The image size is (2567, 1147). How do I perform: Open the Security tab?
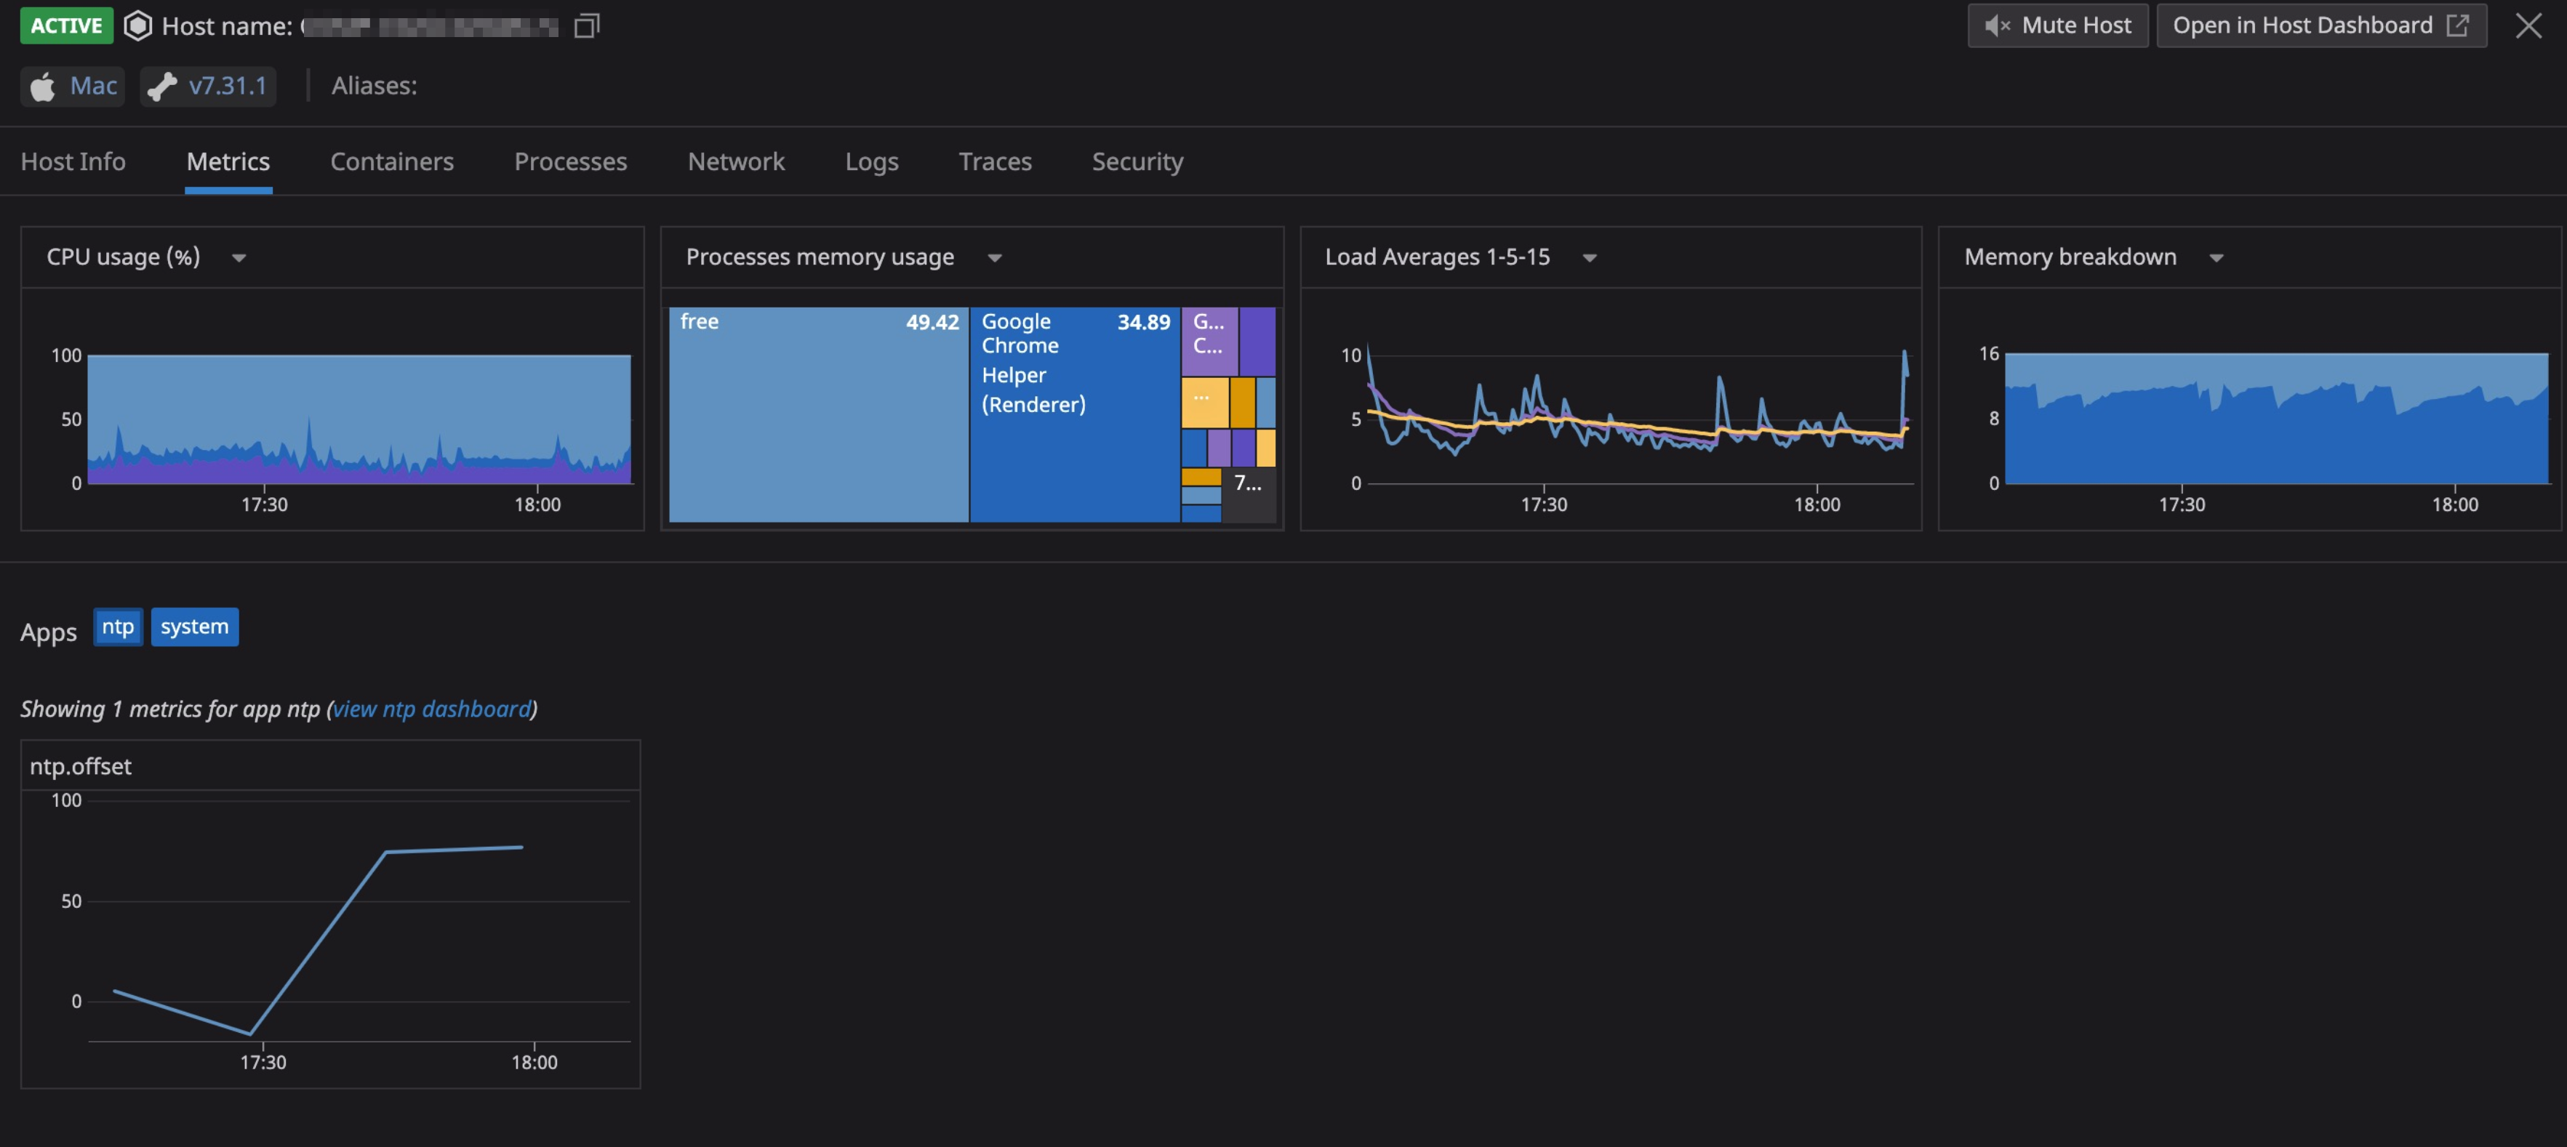click(x=1137, y=161)
